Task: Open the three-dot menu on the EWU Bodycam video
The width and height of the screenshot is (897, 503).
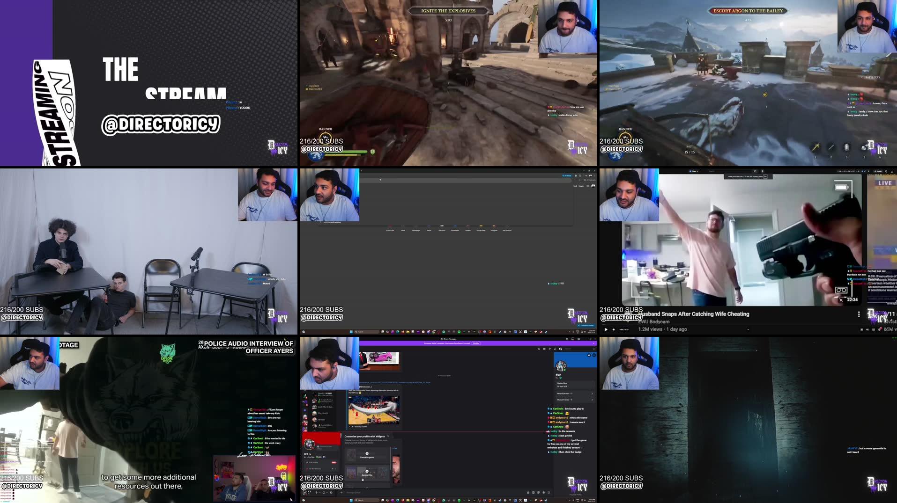Action: (x=859, y=314)
